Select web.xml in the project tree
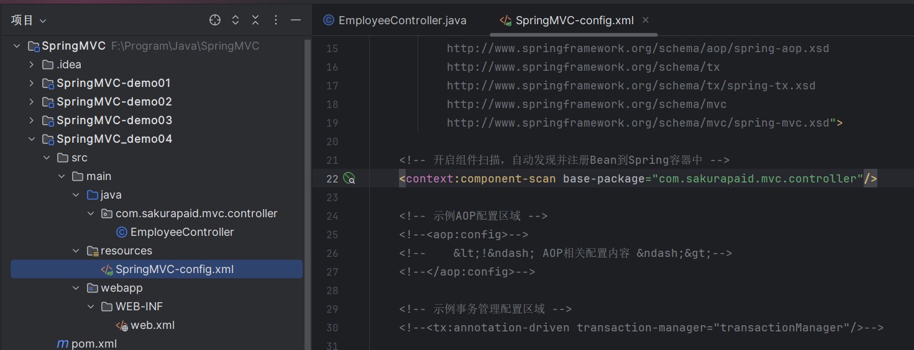The height and width of the screenshot is (350, 914). pyautogui.click(x=152, y=325)
